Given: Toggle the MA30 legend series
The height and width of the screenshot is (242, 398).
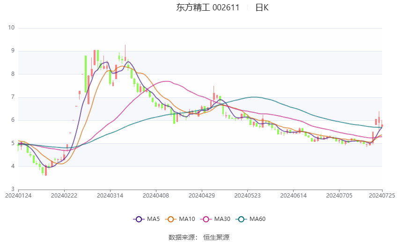Looking at the screenshot, I should click(x=215, y=219).
